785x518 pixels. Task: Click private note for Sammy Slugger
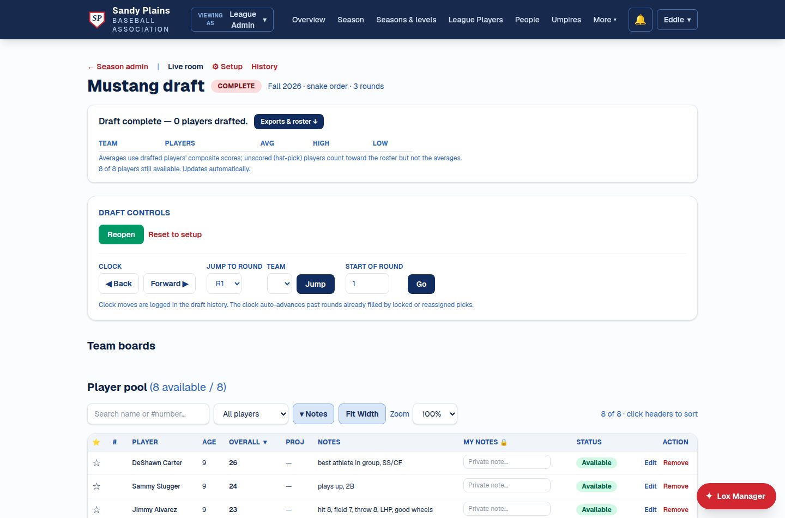tap(507, 485)
